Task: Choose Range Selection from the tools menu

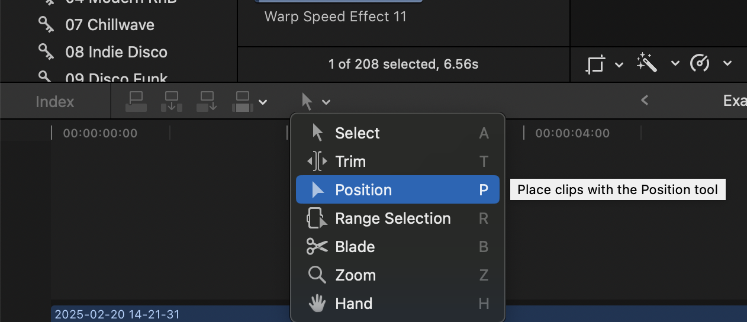Action: pyautogui.click(x=392, y=218)
